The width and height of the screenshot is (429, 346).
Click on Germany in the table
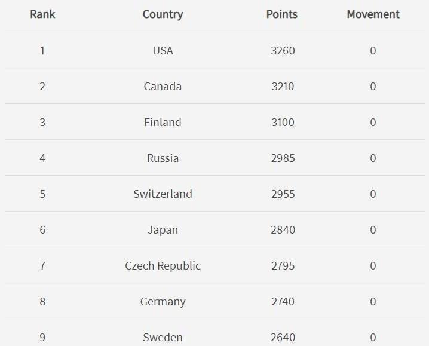click(163, 302)
